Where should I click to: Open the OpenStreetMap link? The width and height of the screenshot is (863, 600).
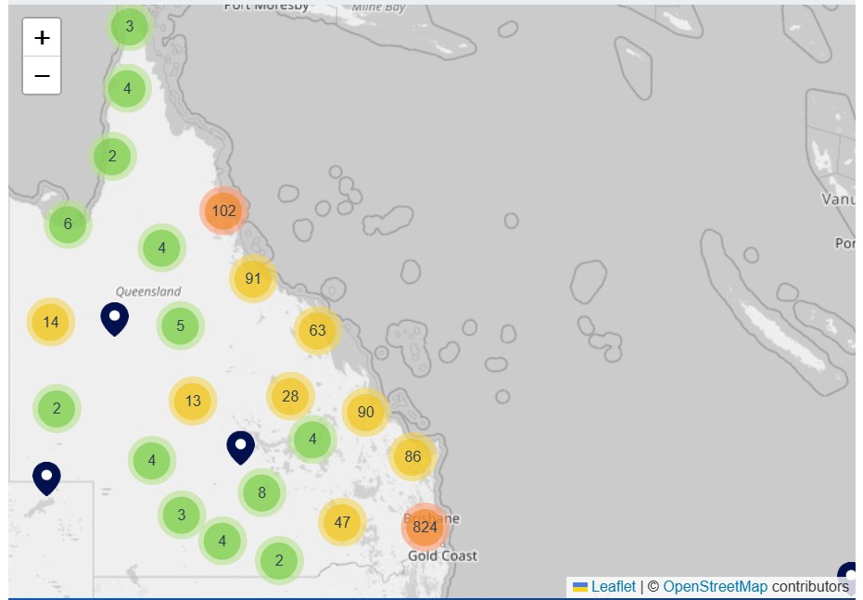pyautogui.click(x=715, y=586)
